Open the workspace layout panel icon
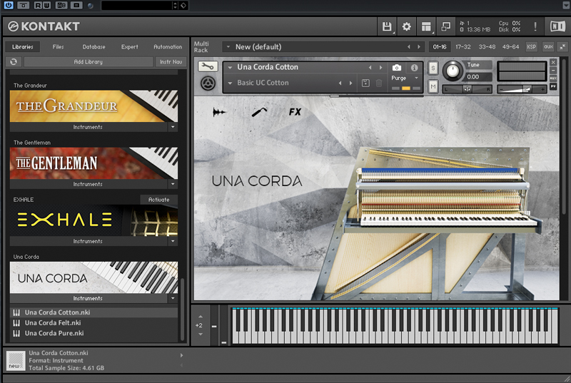 pyautogui.click(x=426, y=26)
